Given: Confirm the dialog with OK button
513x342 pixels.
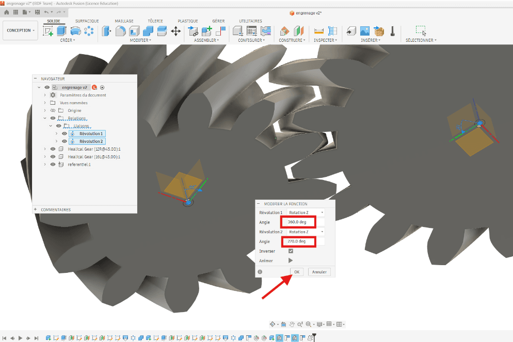Looking at the screenshot, I should click(x=297, y=272).
